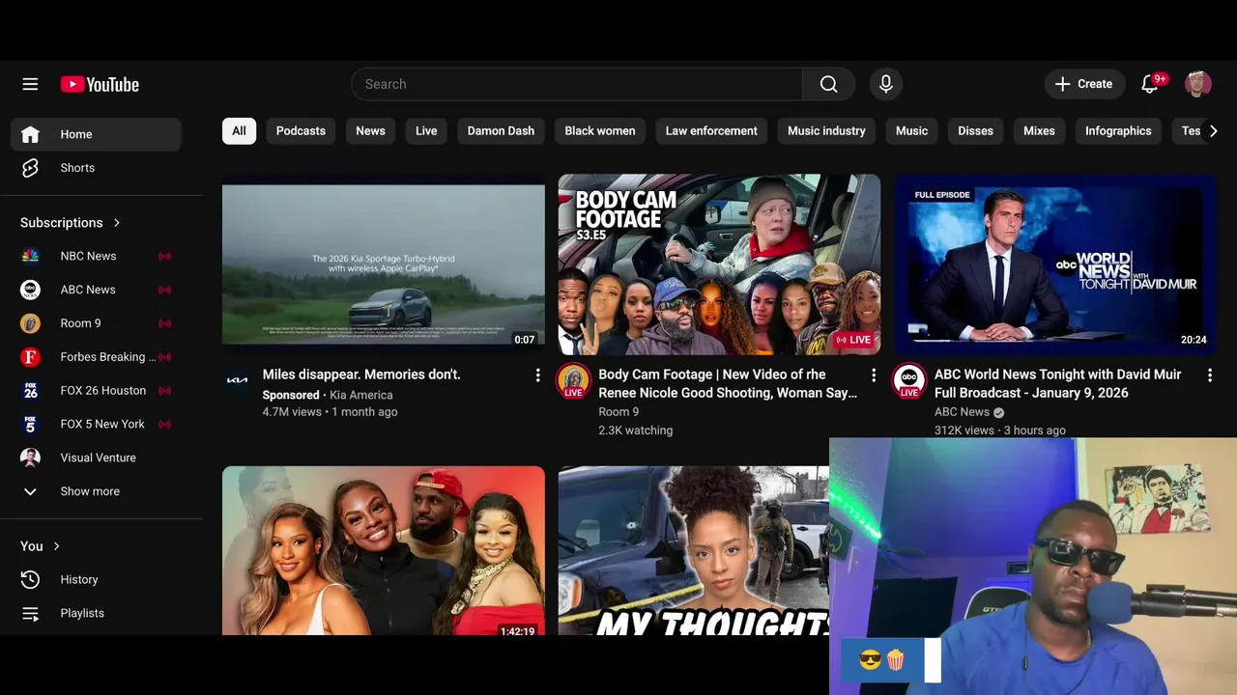Play the Kia Sportage ad thumbnail
Image resolution: width=1237 pixels, height=695 pixels.
[384, 264]
